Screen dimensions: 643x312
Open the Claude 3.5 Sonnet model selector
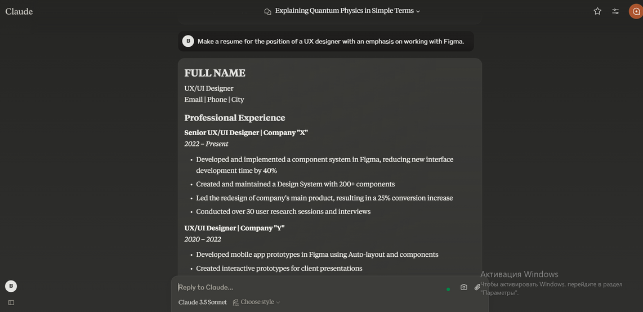click(x=203, y=302)
